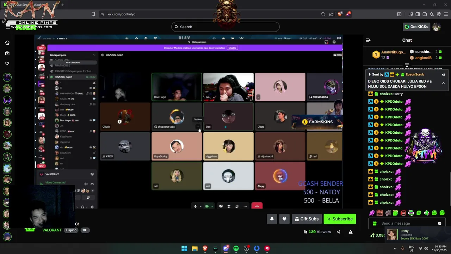Viewport: 451px width, 254px height.
Task: Open Spotify from the taskbar
Action: point(236,248)
